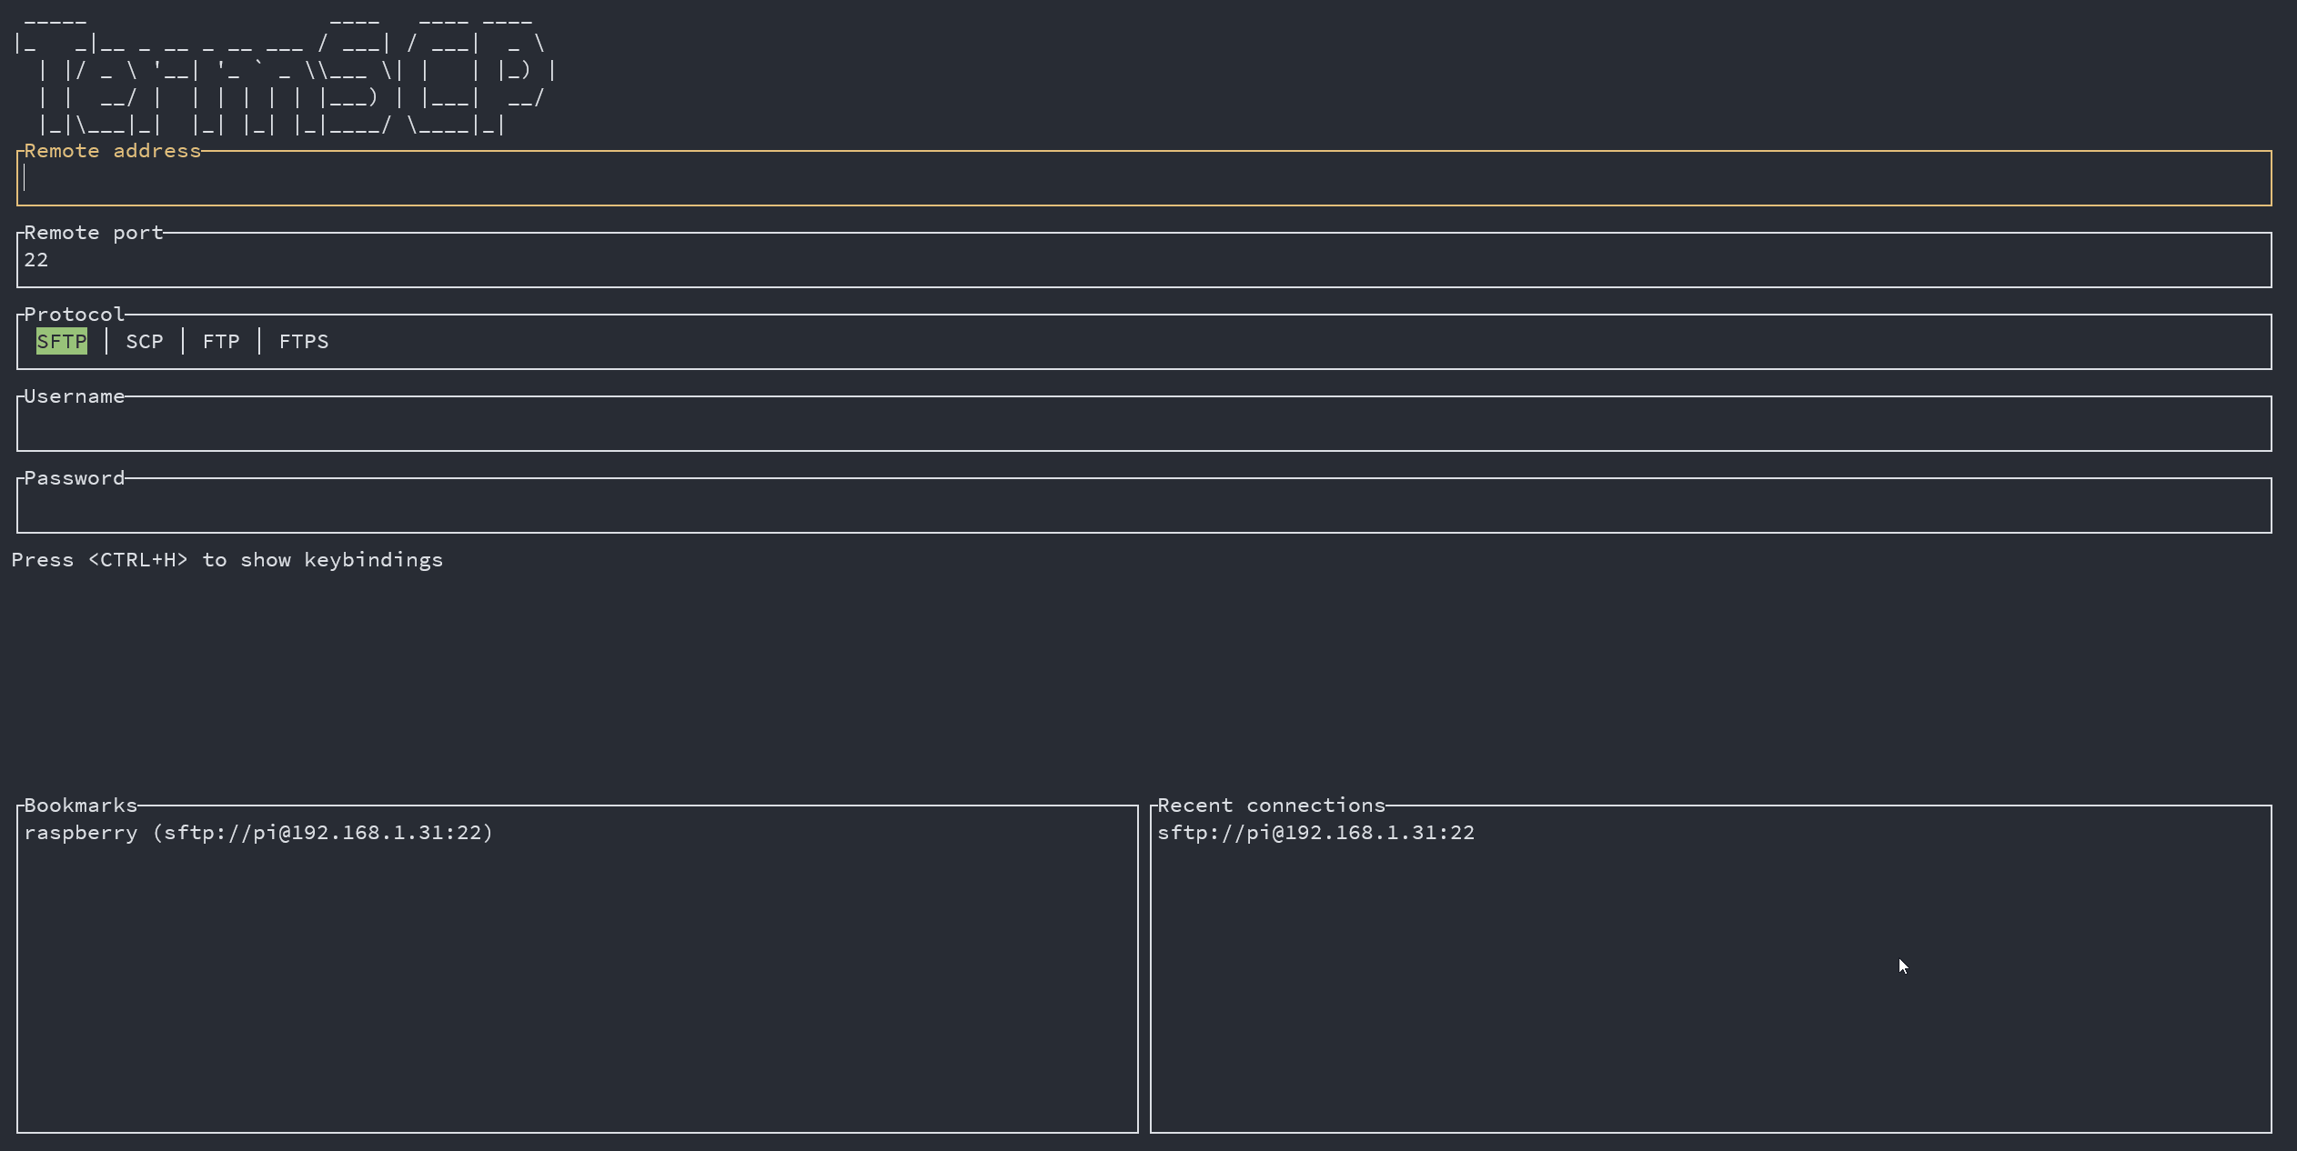
Task: Switch protocol to FTP
Action: click(x=221, y=342)
